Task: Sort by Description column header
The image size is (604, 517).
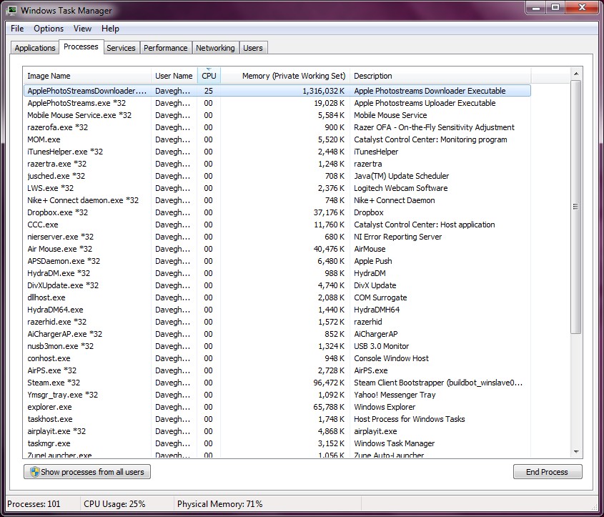Action: coord(440,76)
